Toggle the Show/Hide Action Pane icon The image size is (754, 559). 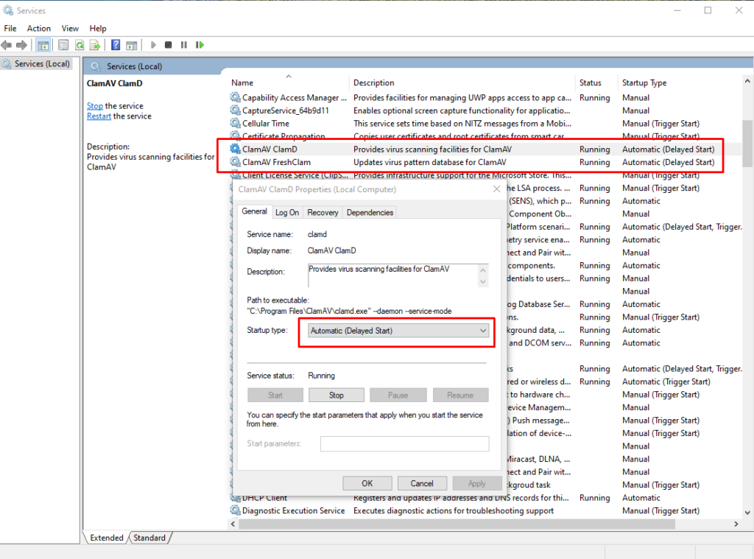pyautogui.click(x=131, y=44)
